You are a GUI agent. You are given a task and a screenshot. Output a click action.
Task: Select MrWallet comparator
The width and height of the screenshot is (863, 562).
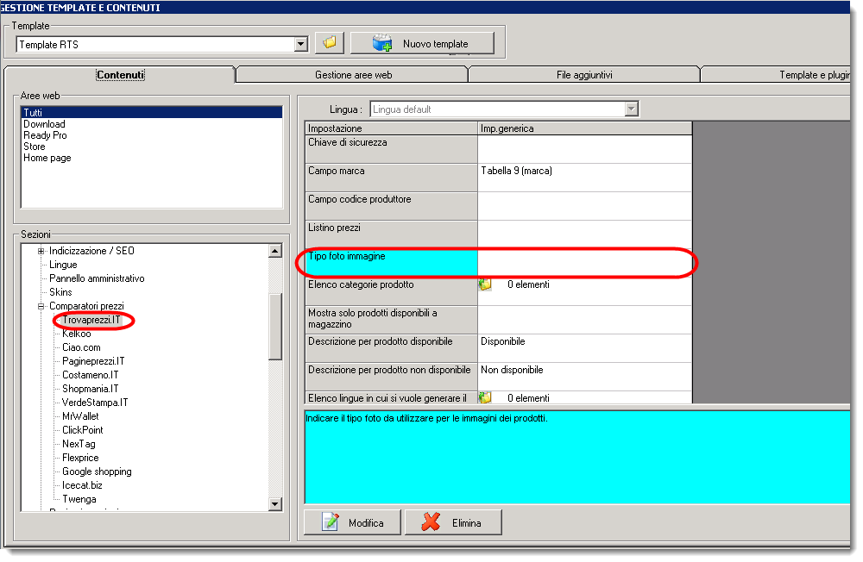(x=80, y=416)
